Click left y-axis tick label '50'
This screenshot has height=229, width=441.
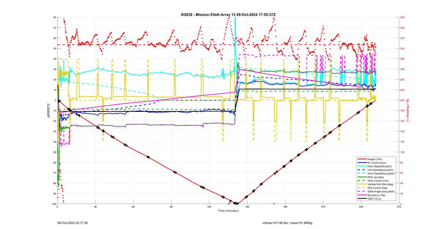click(54, 48)
